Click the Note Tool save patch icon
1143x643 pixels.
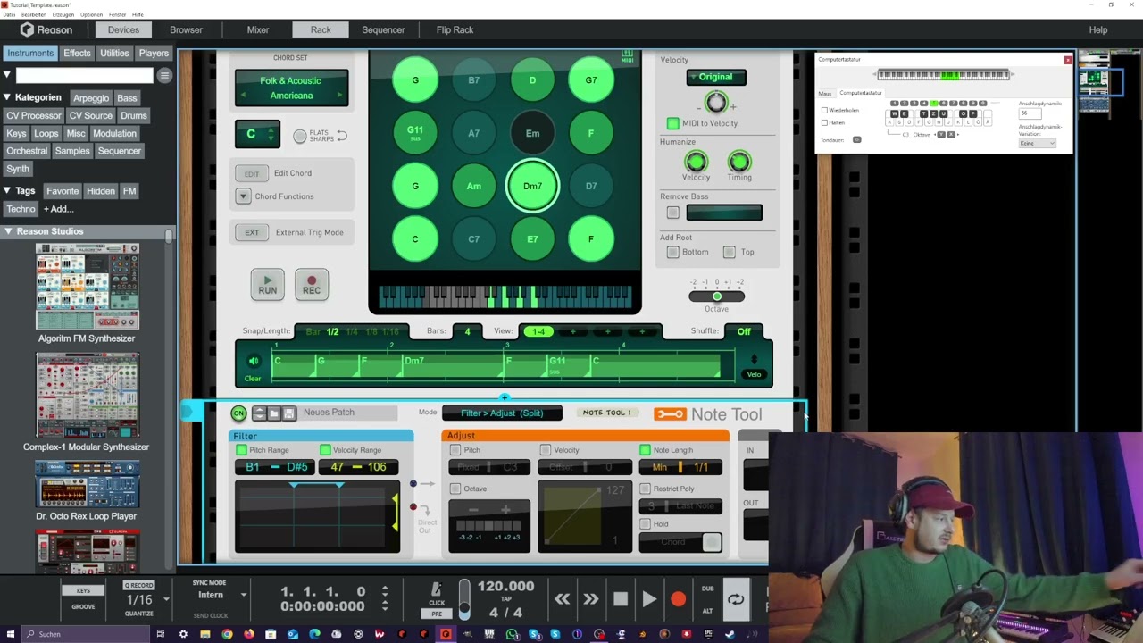tap(288, 413)
